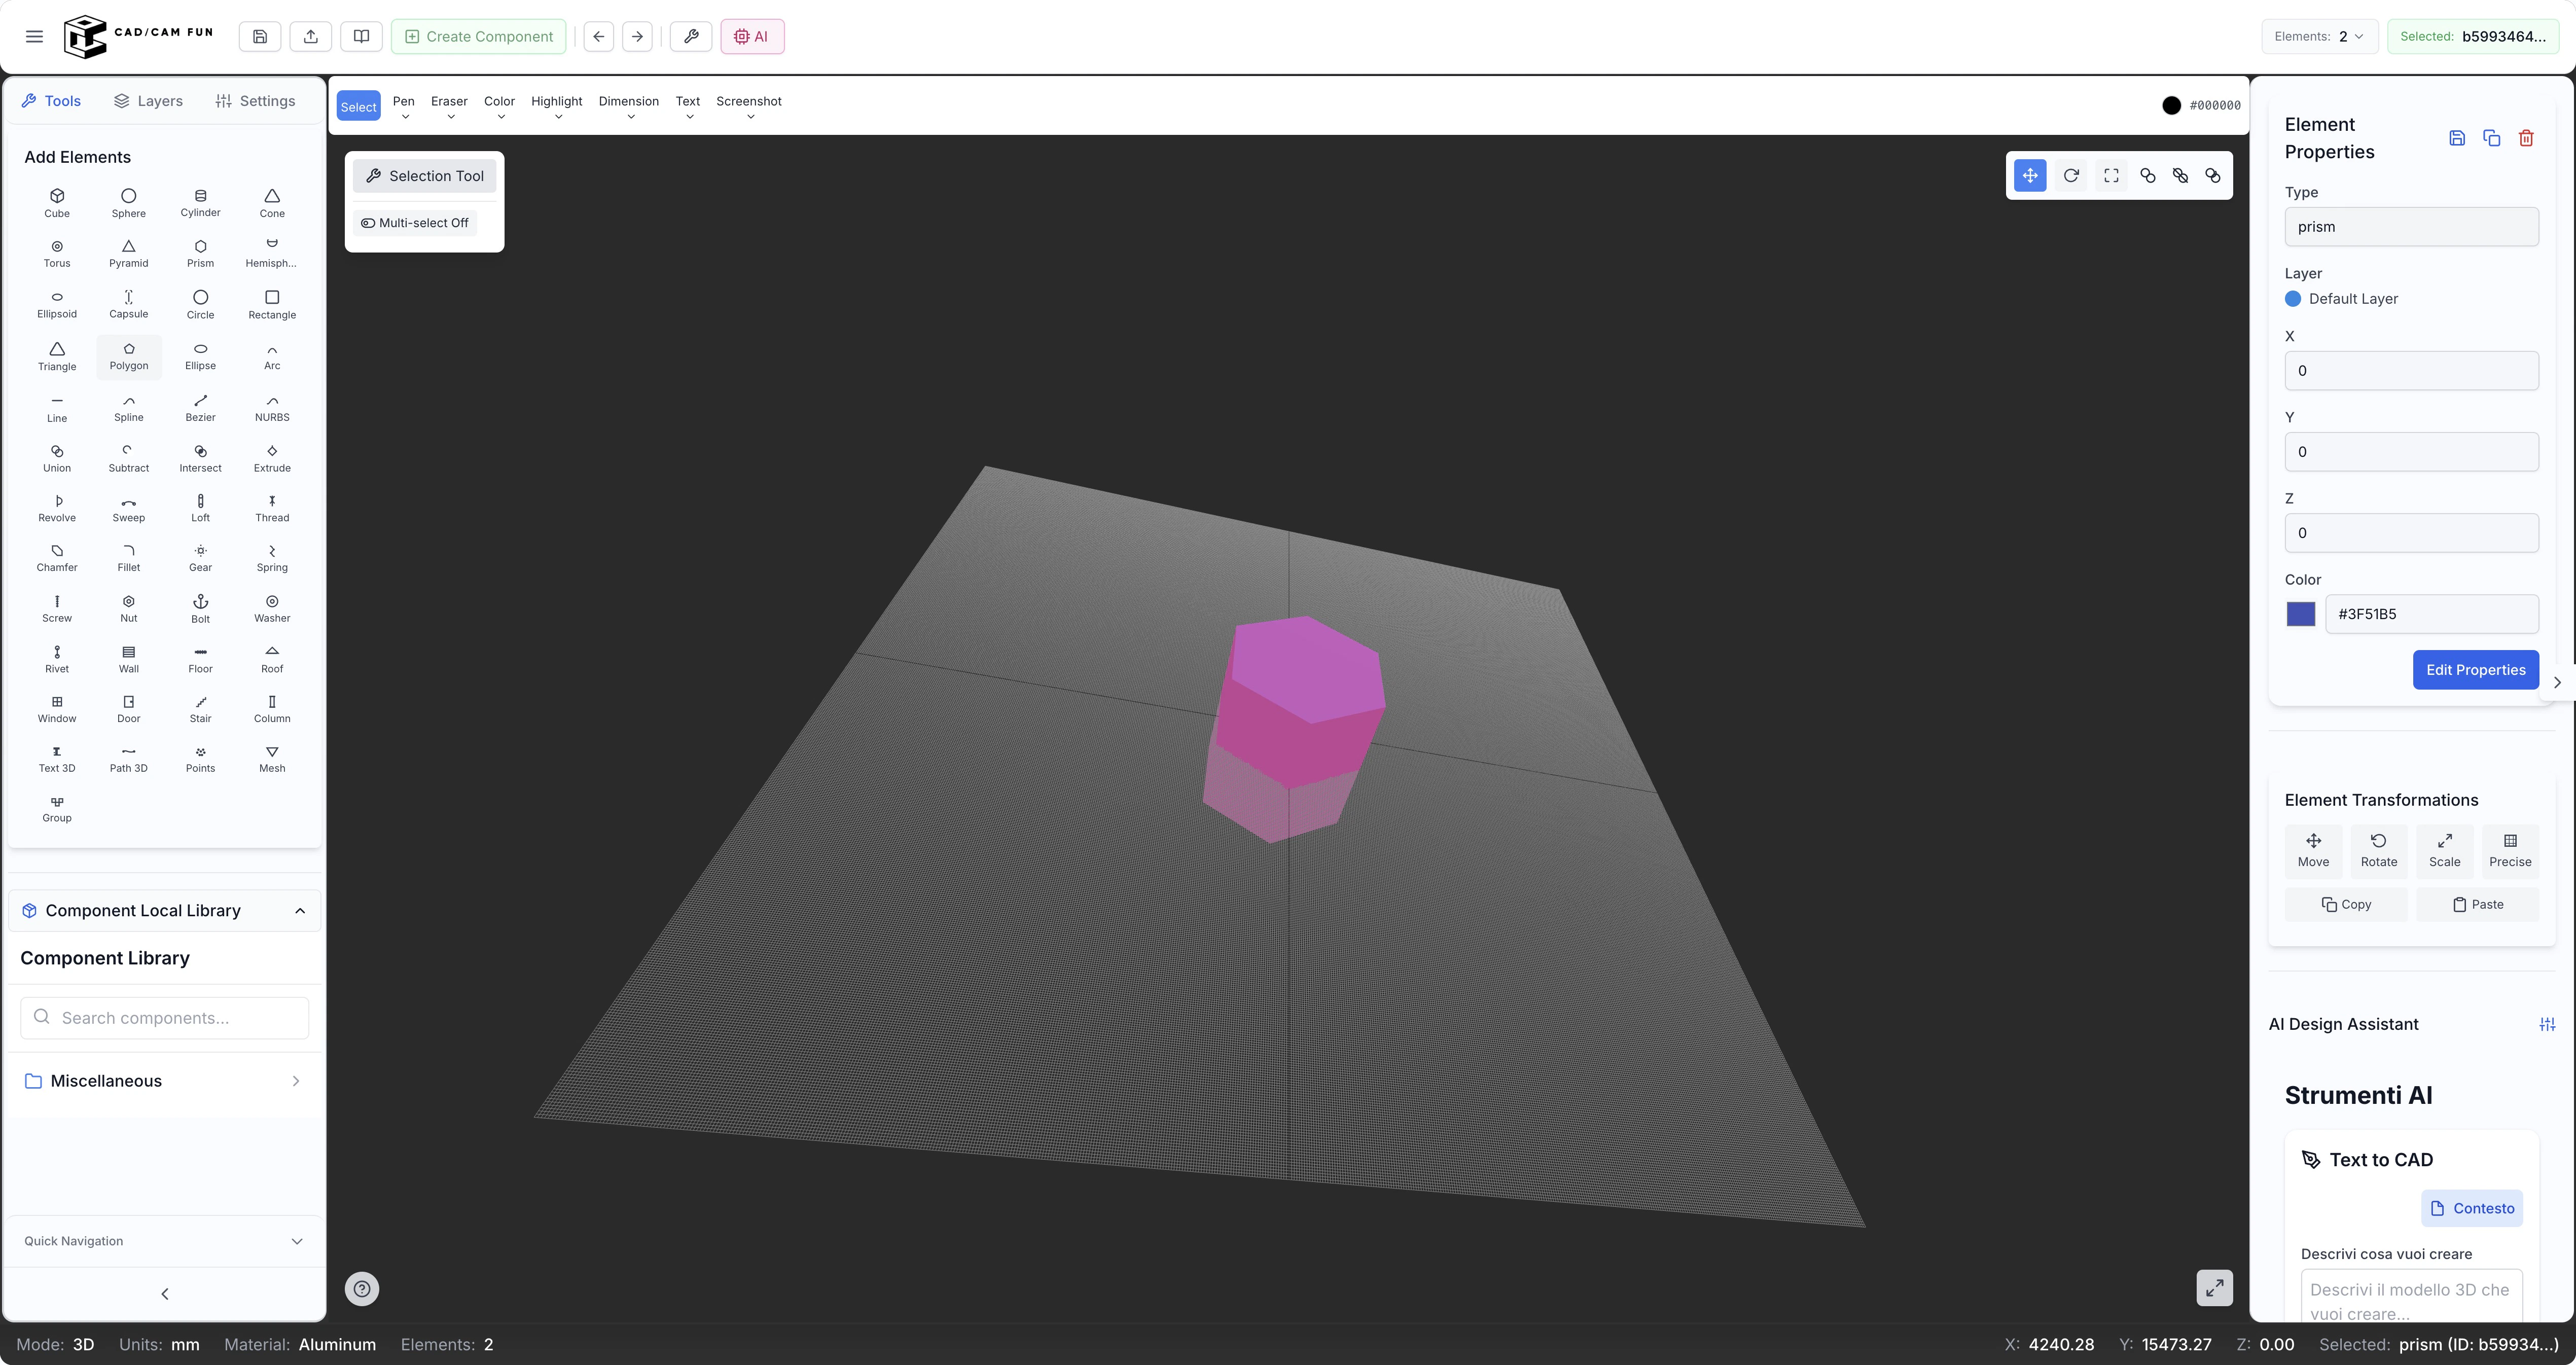Viewport: 2576px width, 1365px height.
Task: Insert a Spring element
Action: tap(272, 559)
